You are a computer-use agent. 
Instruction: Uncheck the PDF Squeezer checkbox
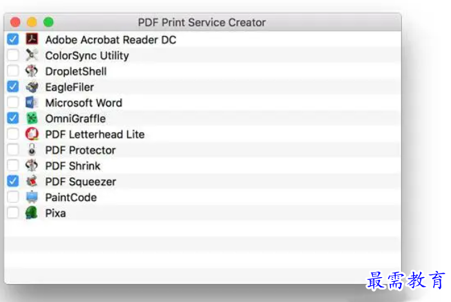pos(13,181)
